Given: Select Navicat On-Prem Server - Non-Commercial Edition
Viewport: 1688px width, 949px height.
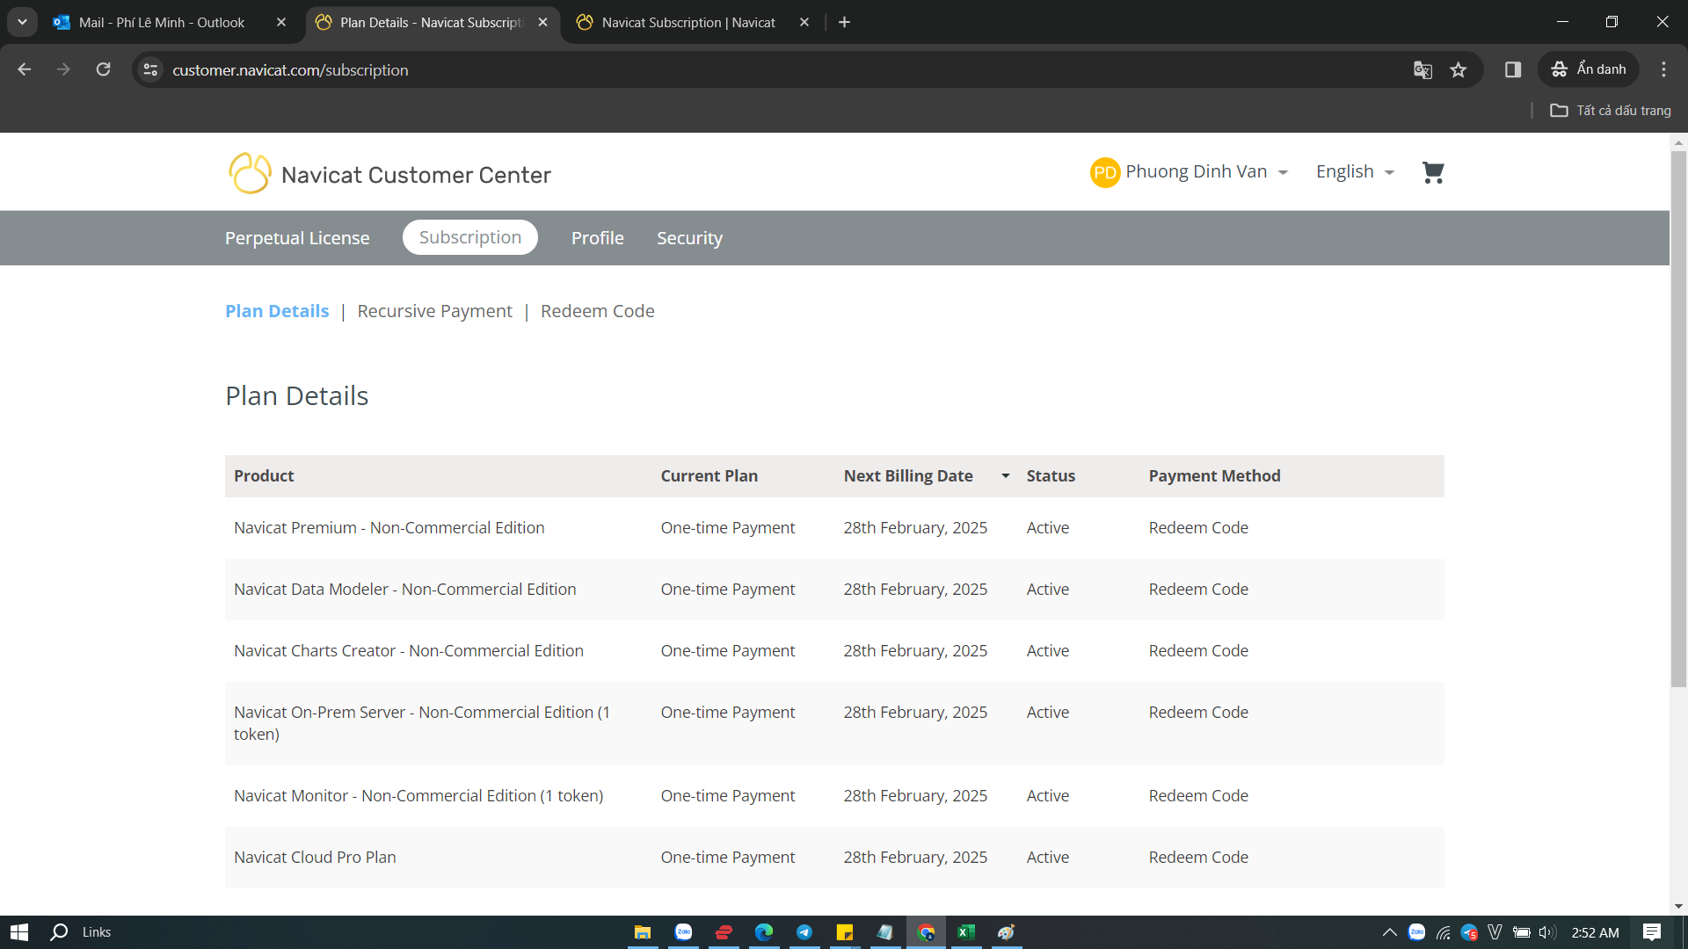Looking at the screenshot, I should point(834,723).
